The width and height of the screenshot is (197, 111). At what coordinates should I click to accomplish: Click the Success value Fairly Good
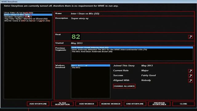point(148,75)
